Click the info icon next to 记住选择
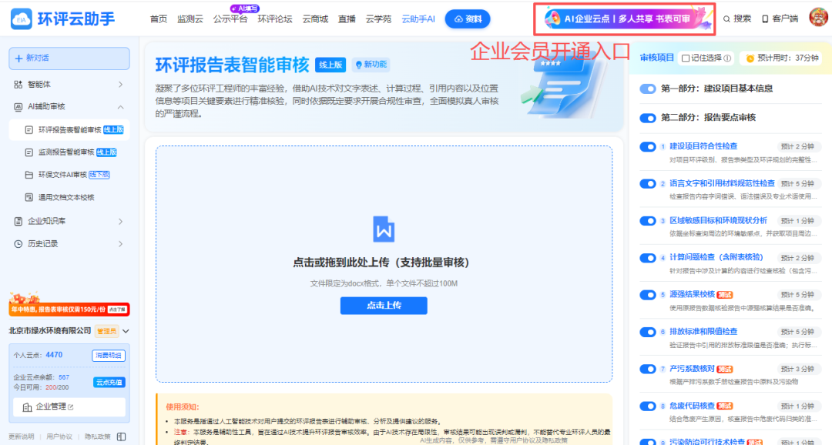832x445 pixels. [727, 59]
